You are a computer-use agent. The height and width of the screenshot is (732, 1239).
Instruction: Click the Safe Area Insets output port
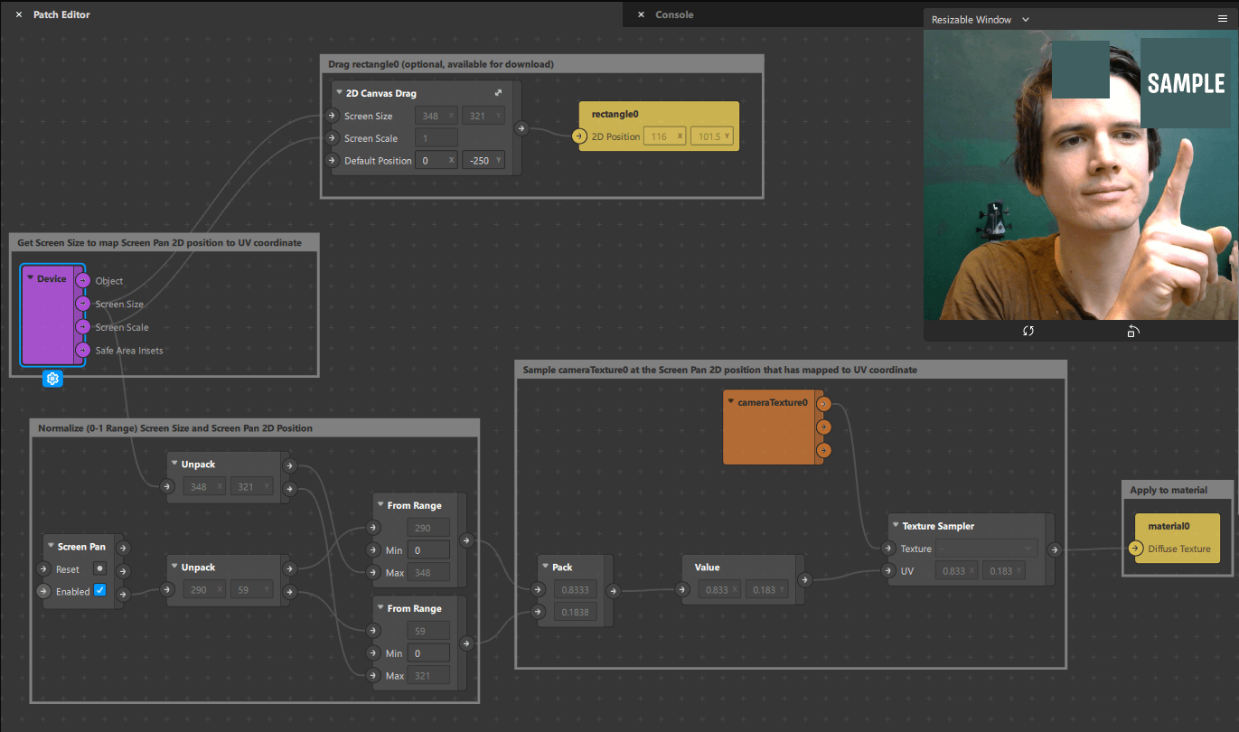click(x=83, y=350)
